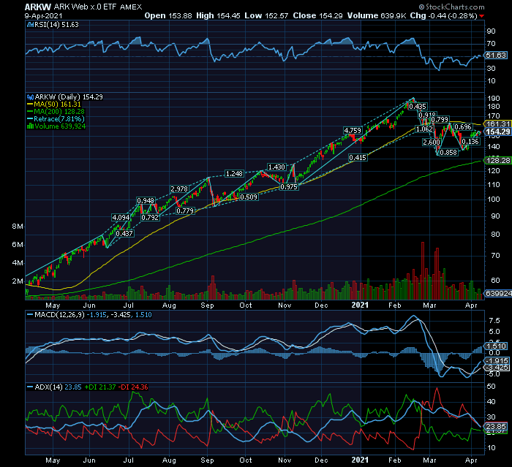Click the -DI 24.36 legend value
Screen dimensions: 512x467
coord(133,387)
